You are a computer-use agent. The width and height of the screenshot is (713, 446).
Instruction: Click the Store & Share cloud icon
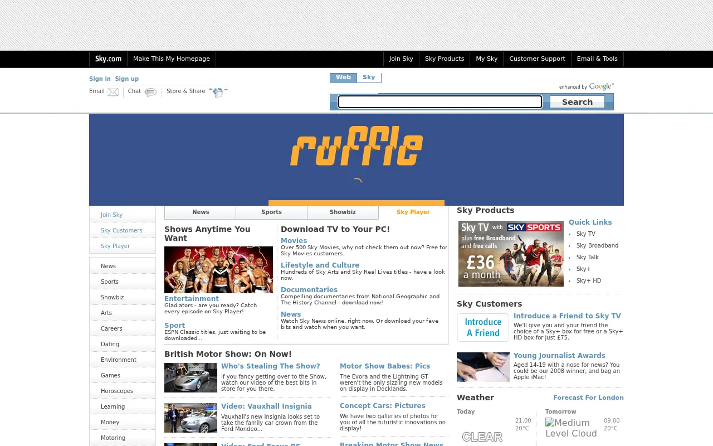pyautogui.click(x=218, y=92)
